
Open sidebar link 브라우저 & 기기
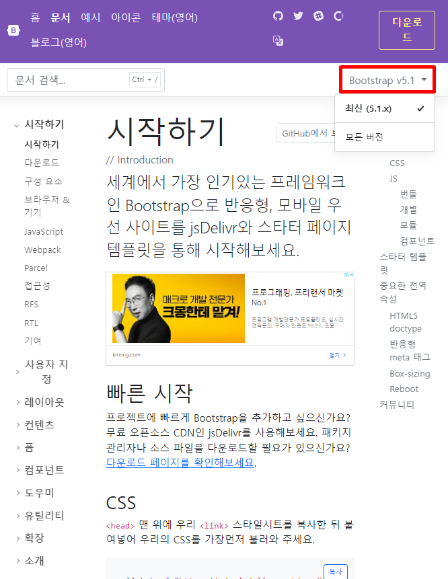point(47,206)
